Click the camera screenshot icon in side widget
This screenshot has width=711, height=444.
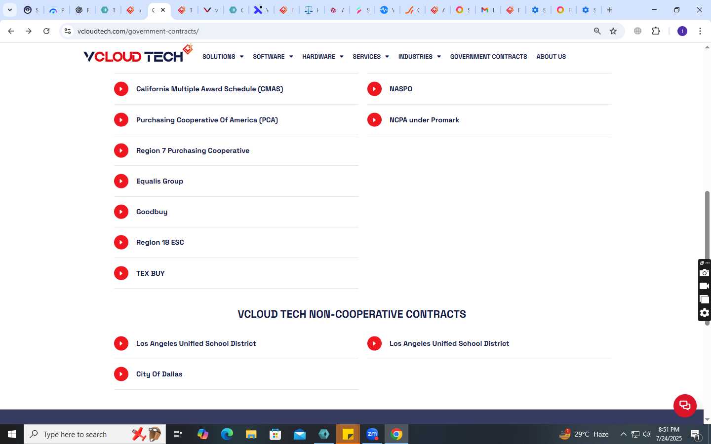(x=705, y=273)
